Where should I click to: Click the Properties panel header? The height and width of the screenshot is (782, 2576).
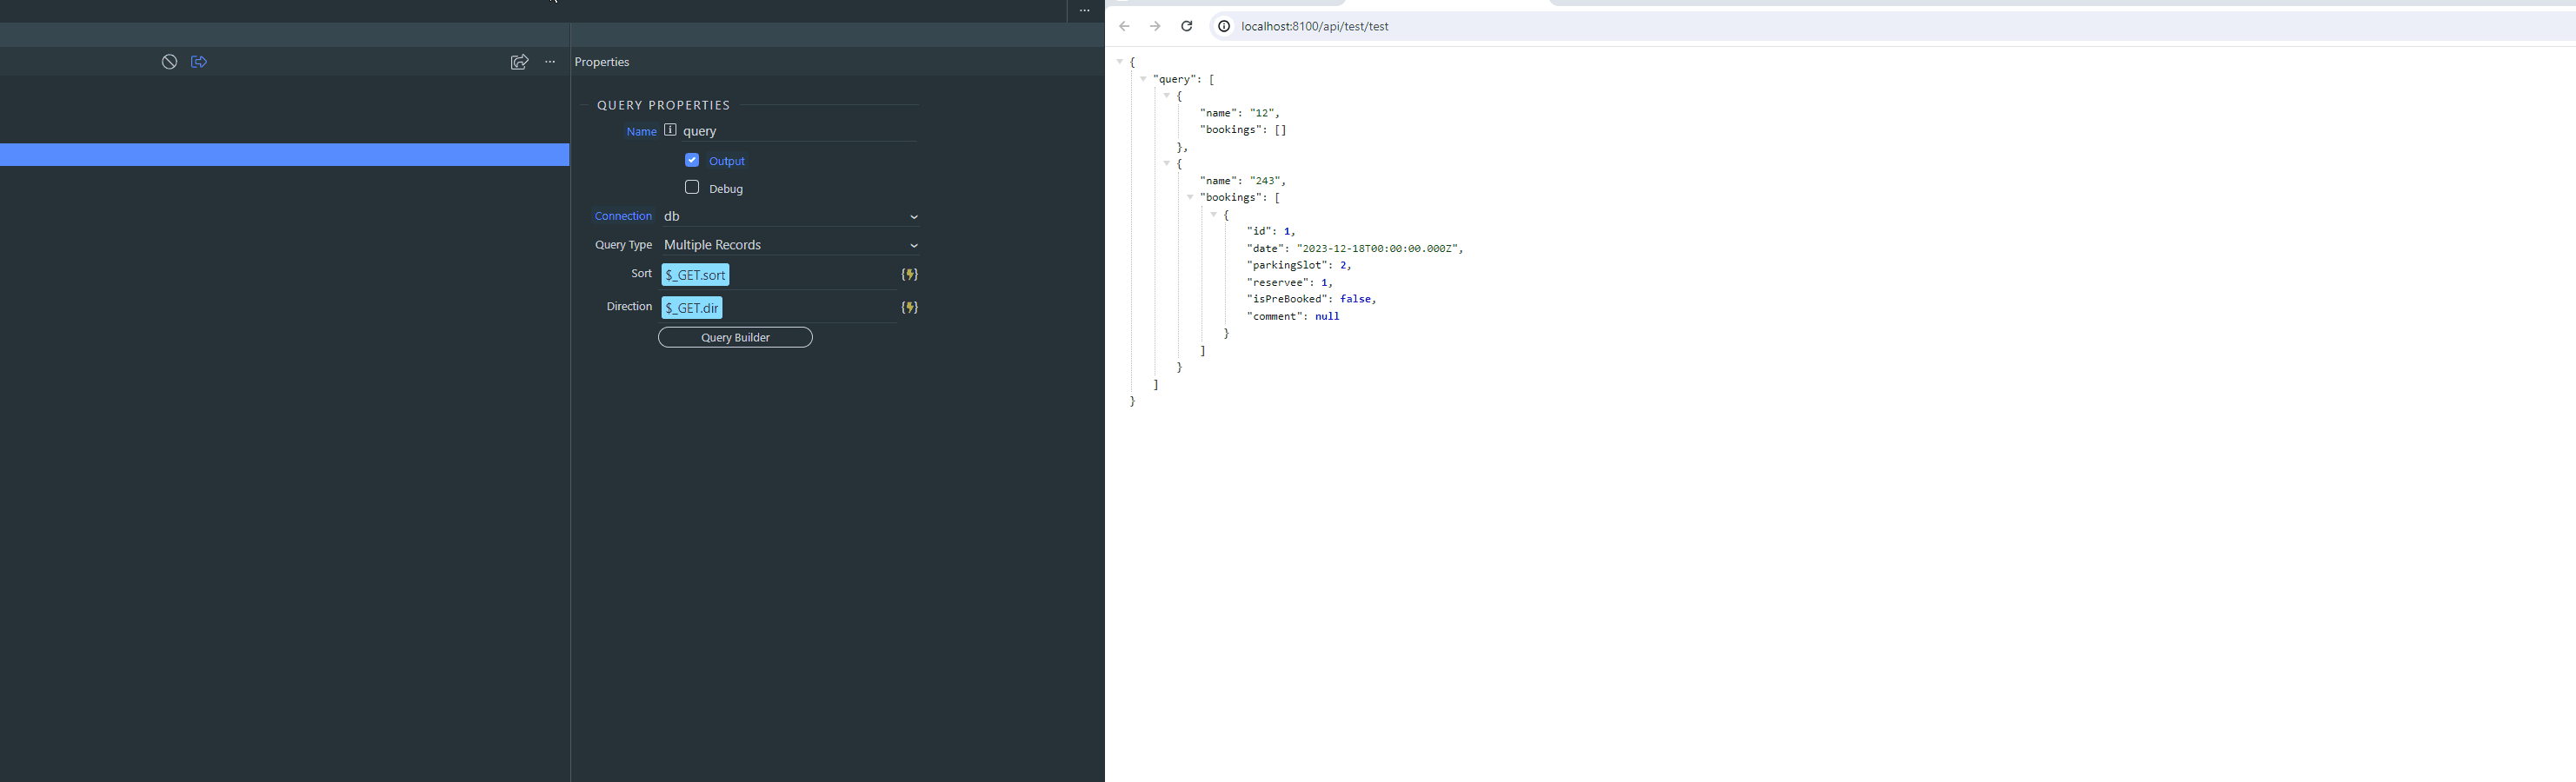tap(602, 62)
